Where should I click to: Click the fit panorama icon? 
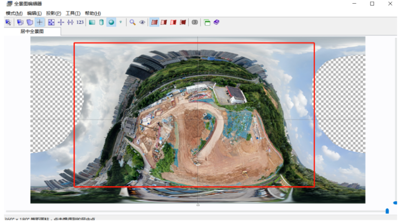click(x=51, y=22)
